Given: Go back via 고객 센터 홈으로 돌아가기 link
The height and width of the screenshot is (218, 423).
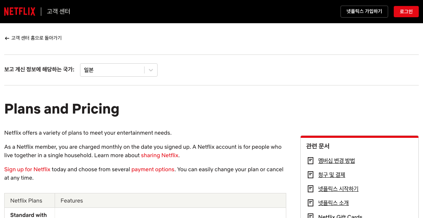Looking at the screenshot, I should 36,38.
